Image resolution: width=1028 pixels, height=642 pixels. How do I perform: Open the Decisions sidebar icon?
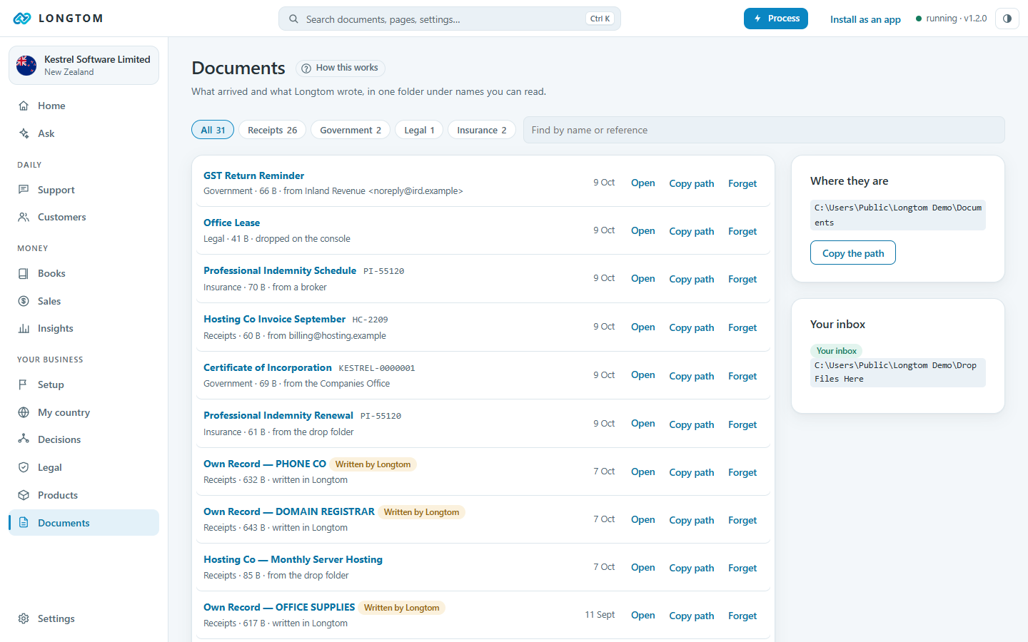[24, 439]
